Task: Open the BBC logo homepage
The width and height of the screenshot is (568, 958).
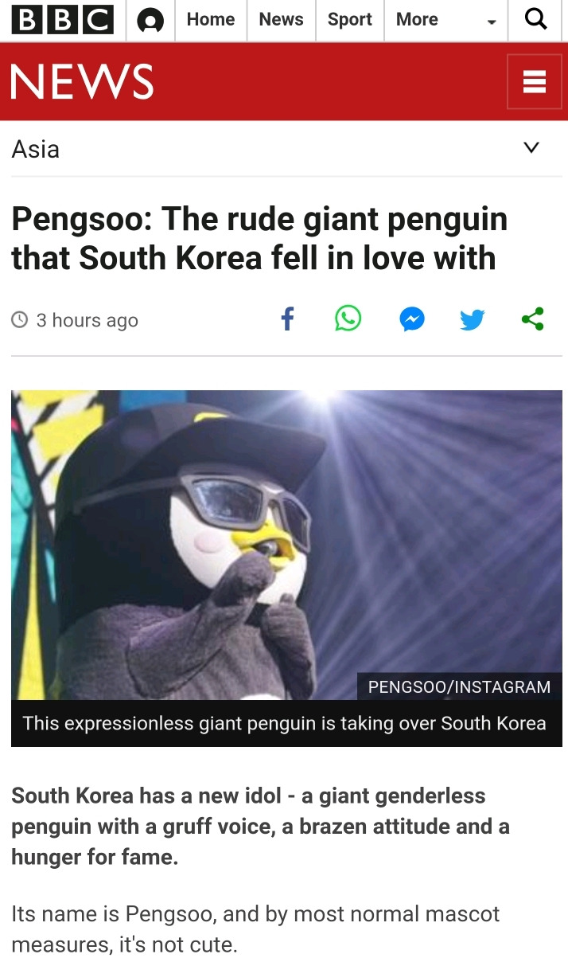Action: click(63, 20)
